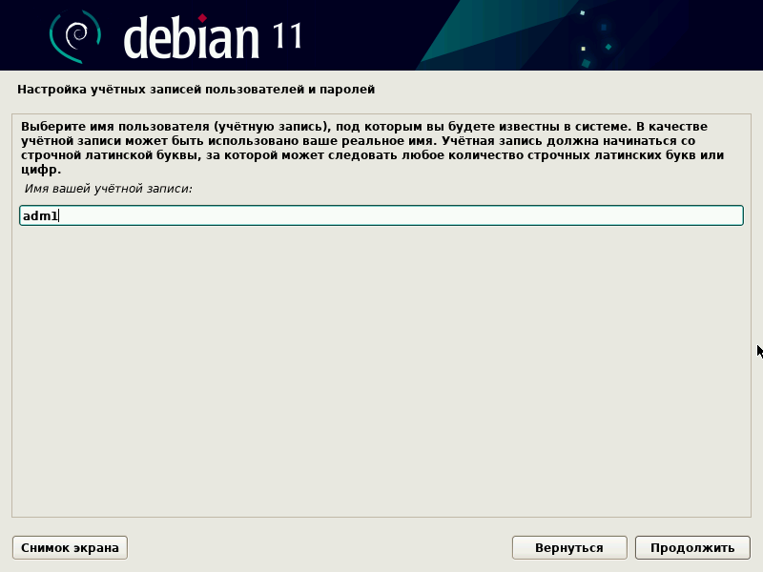This screenshot has width=763, height=572.
Task: Click inside the field containing "adm1"
Action: pos(286,215)
